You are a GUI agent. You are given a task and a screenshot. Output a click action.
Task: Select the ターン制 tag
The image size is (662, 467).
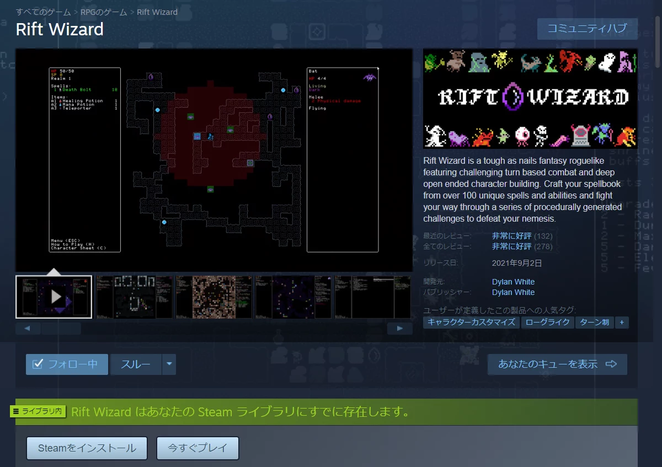(594, 323)
